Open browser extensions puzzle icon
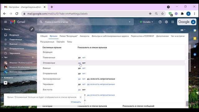Image resolution: width=199 pixels, height=112 pixels. pos(182,14)
